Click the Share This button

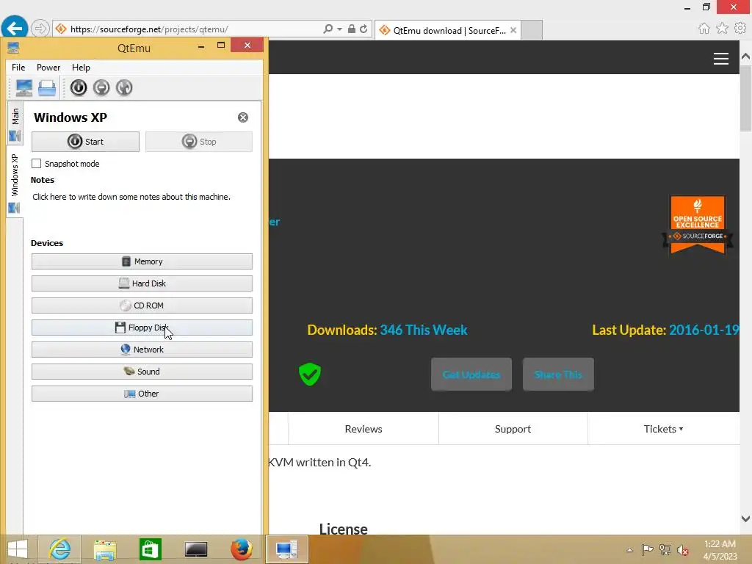pyautogui.click(x=558, y=374)
